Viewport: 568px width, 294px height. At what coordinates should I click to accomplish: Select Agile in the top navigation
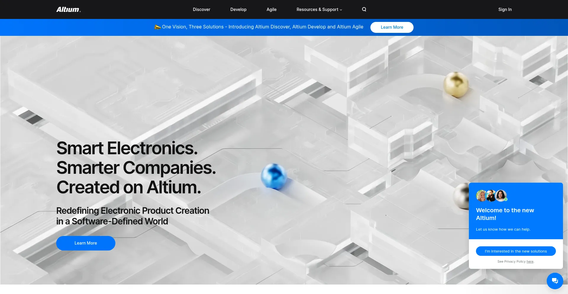[x=271, y=9]
